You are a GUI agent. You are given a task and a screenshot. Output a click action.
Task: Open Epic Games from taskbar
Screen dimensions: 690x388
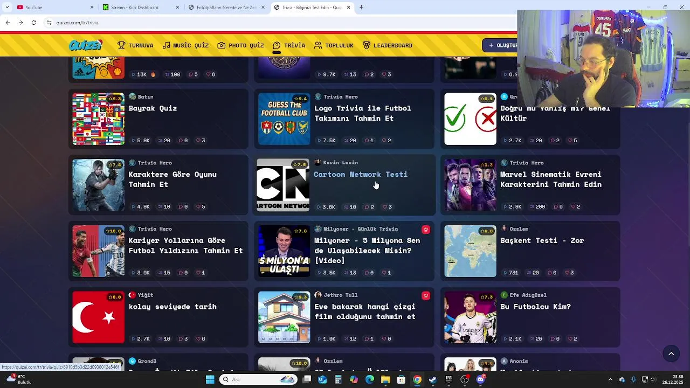448,379
